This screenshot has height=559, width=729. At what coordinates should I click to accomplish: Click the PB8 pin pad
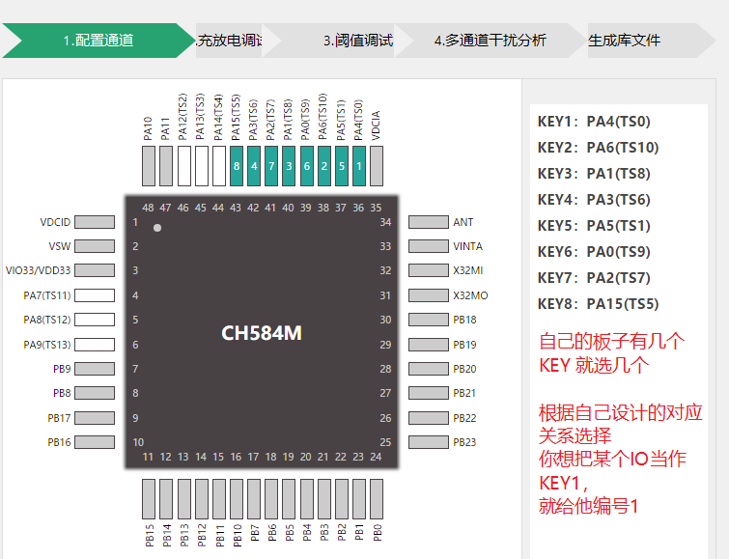(x=95, y=393)
